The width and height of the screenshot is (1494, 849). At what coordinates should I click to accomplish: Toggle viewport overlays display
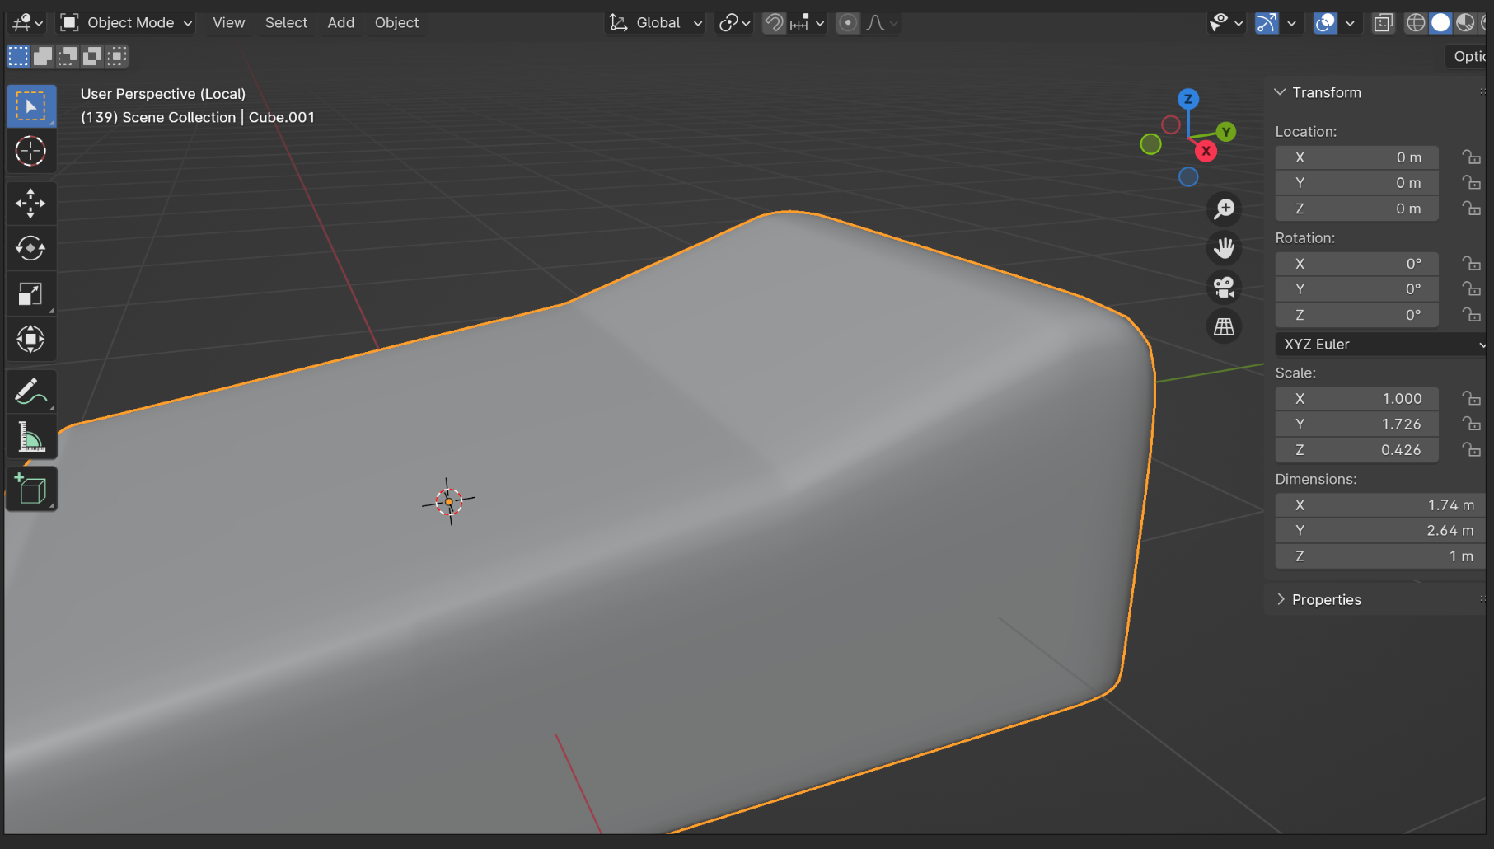1325,23
